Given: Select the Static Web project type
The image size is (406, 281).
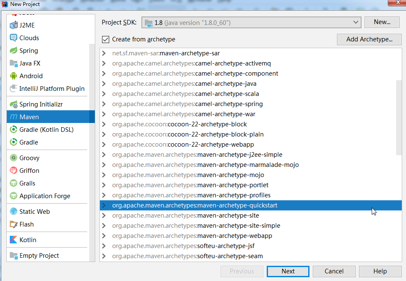Looking at the screenshot, I should coord(48,211).
